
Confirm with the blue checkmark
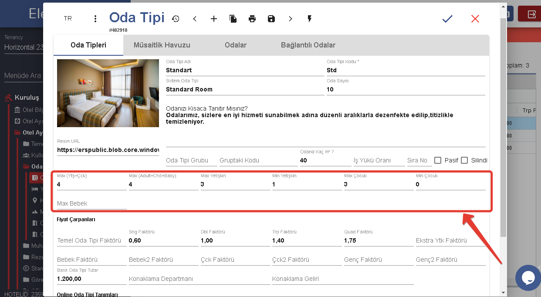coord(447,19)
